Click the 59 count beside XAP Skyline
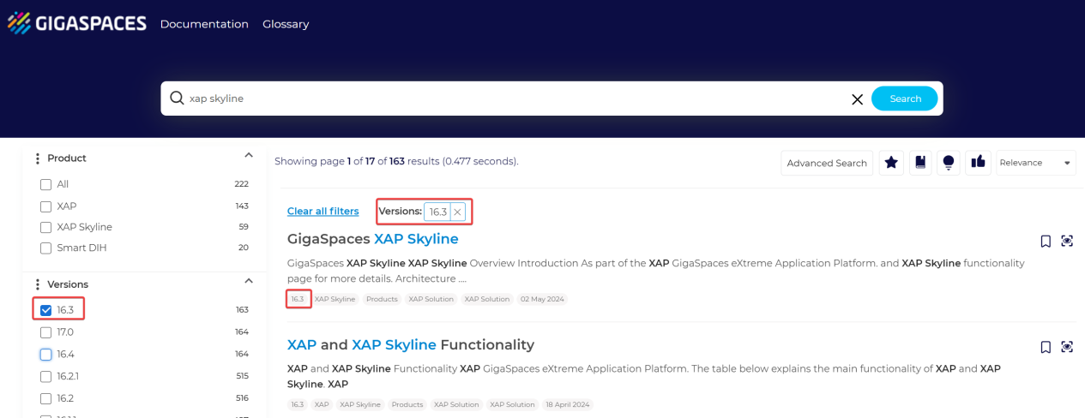The width and height of the screenshot is (1085, 418). coord(244,227)
